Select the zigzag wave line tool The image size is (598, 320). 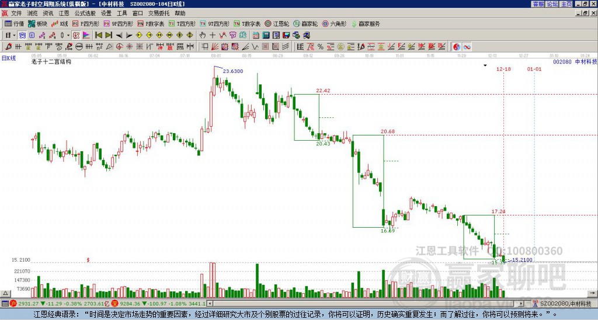(x=255, y=47)
